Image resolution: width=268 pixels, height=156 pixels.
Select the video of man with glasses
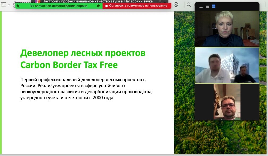click(227, 102)
